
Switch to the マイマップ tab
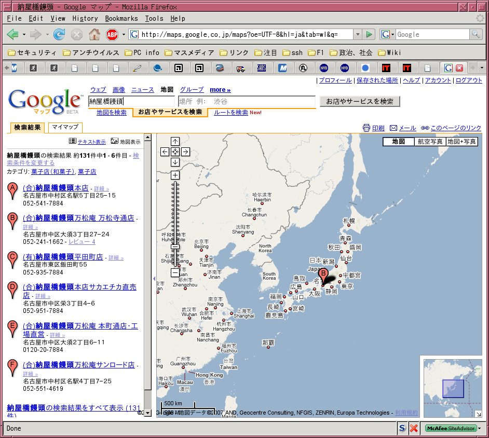[x=65, y=127]
